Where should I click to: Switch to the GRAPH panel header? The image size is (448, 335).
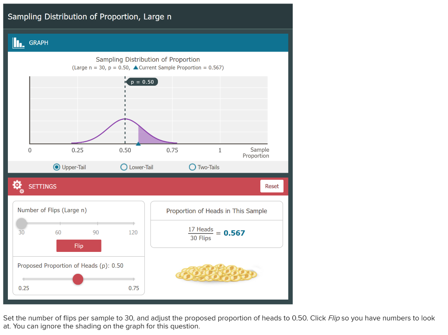[38, 42]
